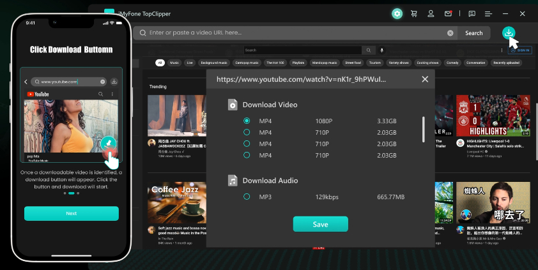Open the Coffee Jazz video thumbnail
The width and height of the screenshot is (538, 270).
coord(177,202)
